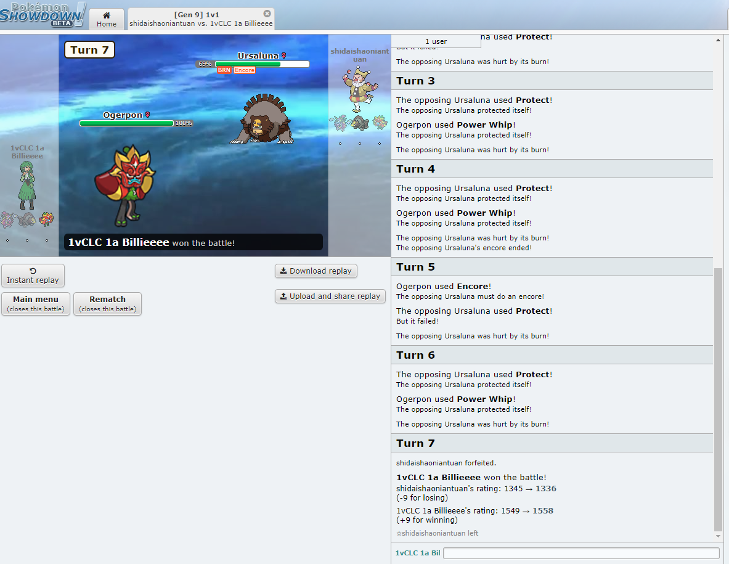Click the Rematch button
Viewport: 729px width, 564px height.
[107, 304]
